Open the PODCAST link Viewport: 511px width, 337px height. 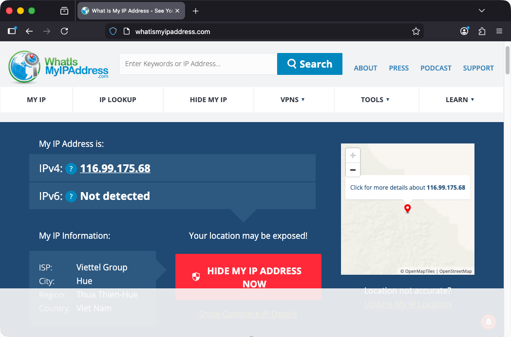(x=435, y=68)
